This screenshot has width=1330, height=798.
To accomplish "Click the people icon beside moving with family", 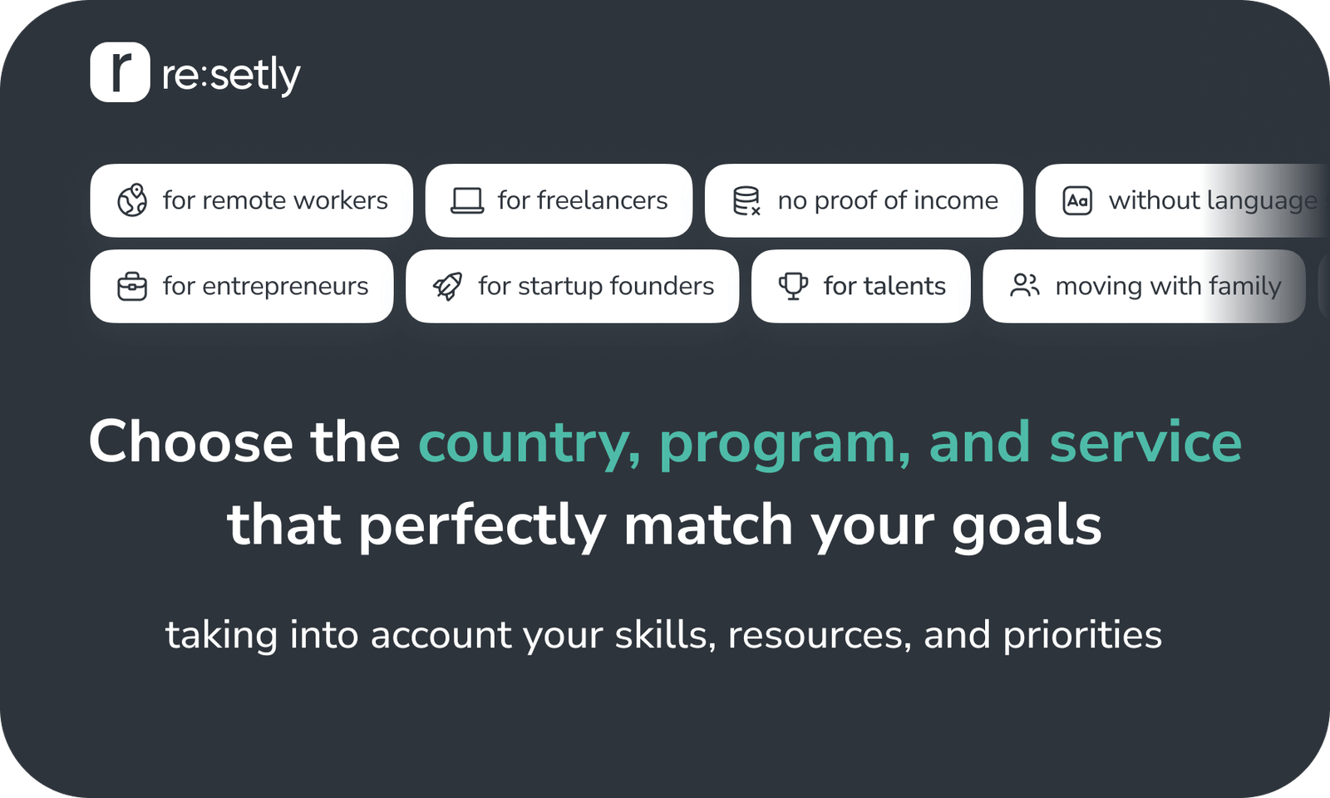I will pyautogui.click(x=1024, y=286).
